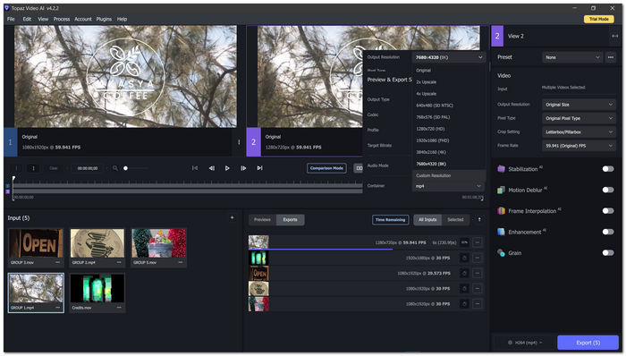626x356 pixels.
Task: Open the H264 (mp4) export format selector
Action: pos(525,343)
